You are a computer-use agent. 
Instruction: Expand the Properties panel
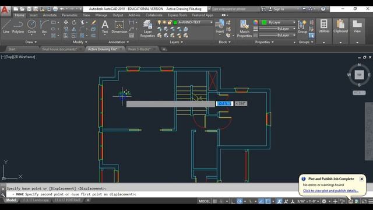click(x=264, y=42)
